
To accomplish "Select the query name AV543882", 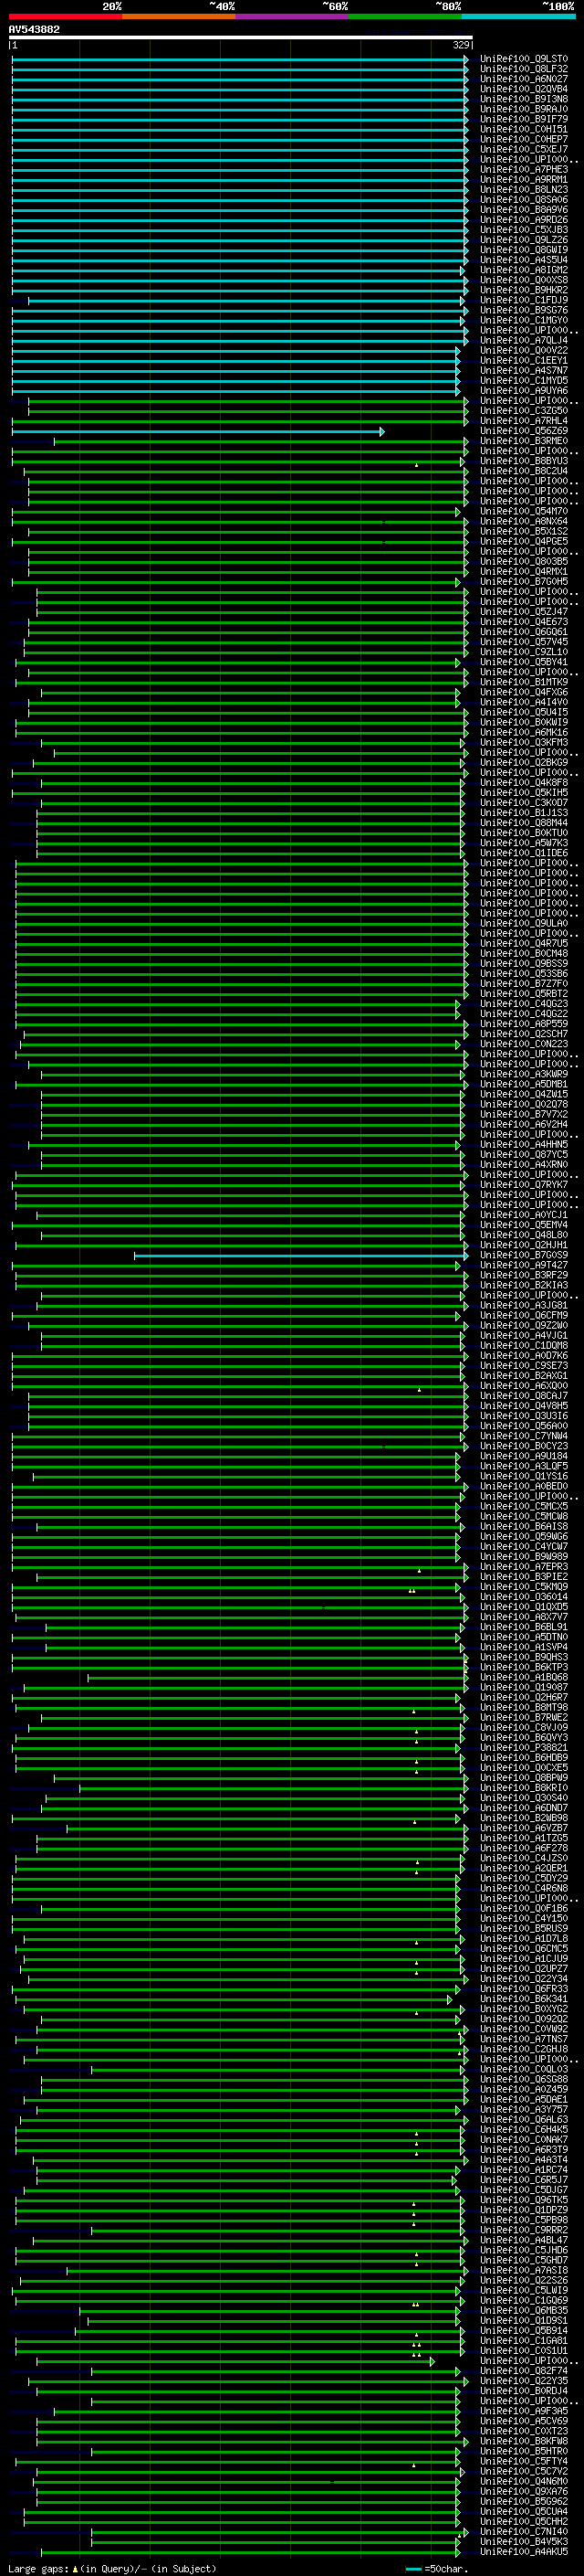I will point(34,29).
